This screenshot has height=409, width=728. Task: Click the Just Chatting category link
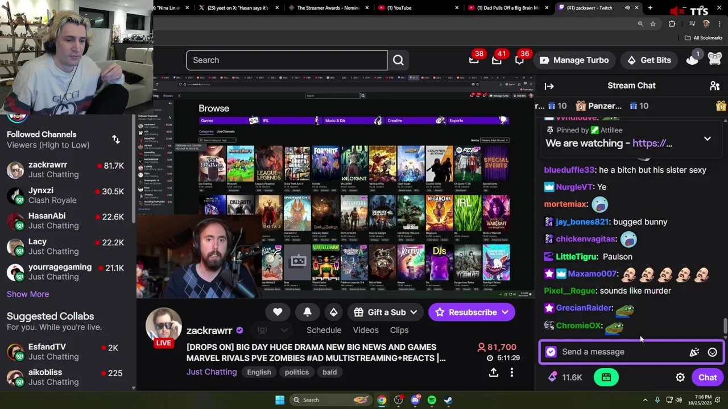[x=212, y=372]
